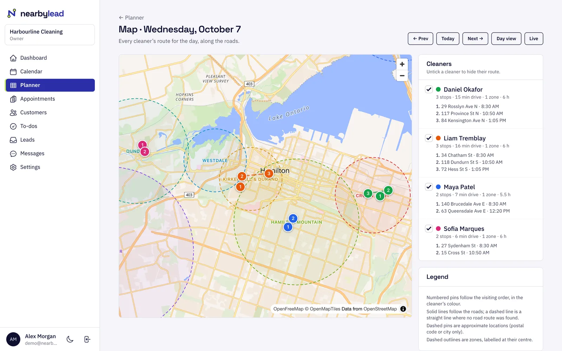Switch to Day view

[x=506, y=39]
